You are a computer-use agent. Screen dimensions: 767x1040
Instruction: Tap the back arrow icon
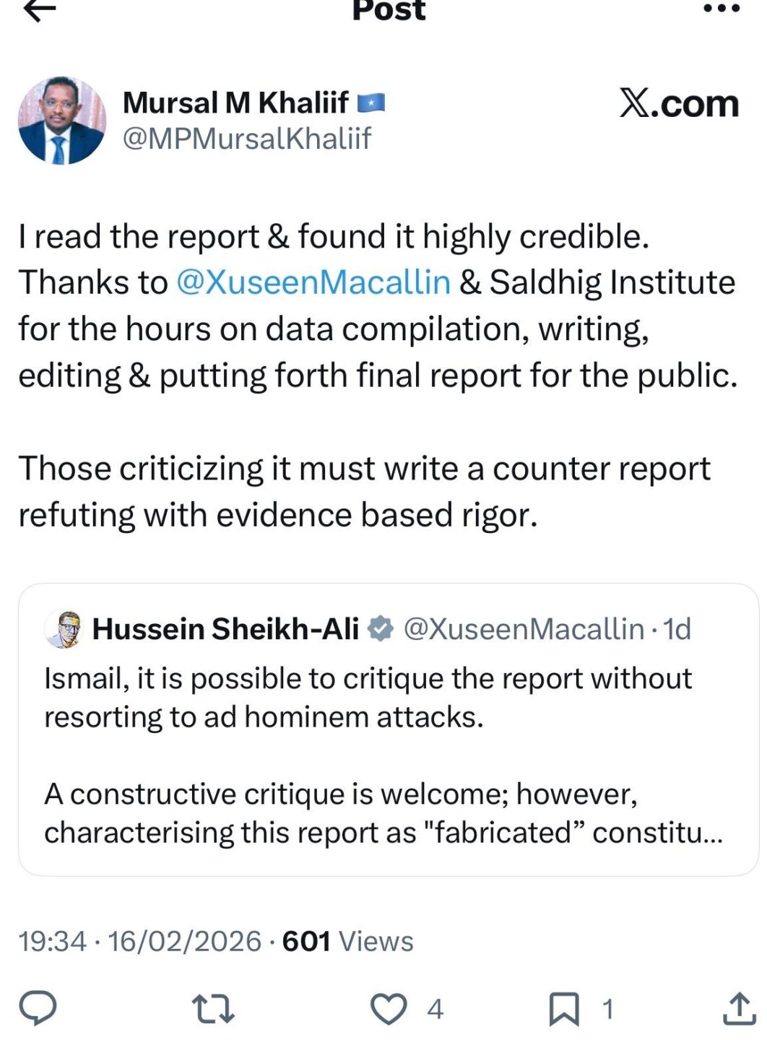click(x=40, y=10)
